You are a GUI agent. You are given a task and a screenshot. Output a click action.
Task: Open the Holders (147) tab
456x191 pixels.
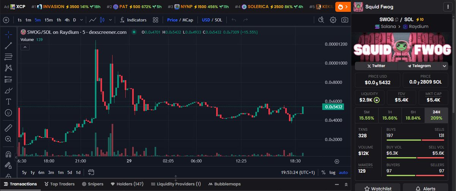click(x=127, y=184)
